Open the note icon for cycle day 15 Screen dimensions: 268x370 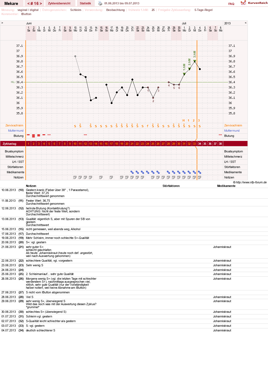pyautogui.click(x=101, y=178)
